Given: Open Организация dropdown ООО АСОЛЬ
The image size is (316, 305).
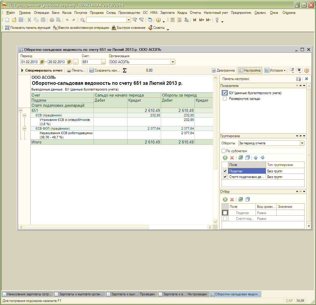Looking at the screenshot, I should (x=173, y=62).
